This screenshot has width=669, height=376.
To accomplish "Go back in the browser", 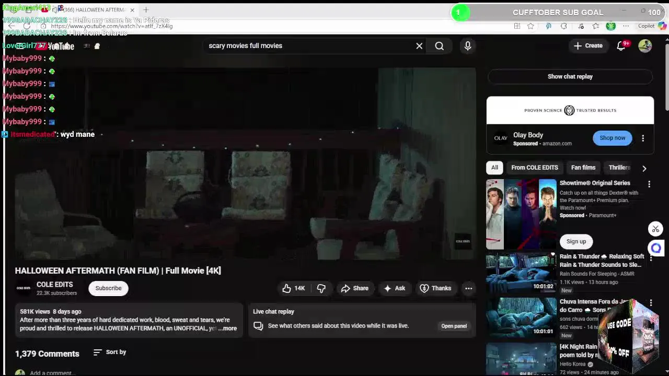I will coord(11,26).
